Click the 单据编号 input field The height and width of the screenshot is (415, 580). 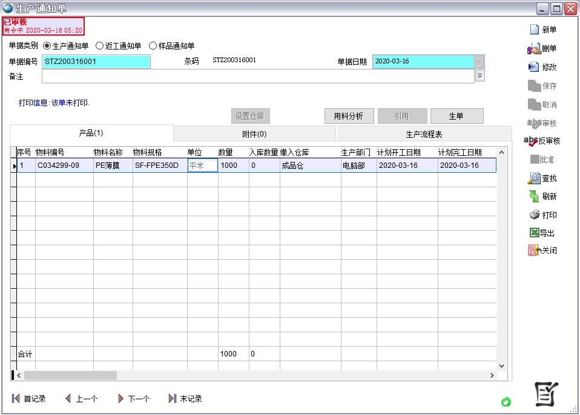click(96, 62)
